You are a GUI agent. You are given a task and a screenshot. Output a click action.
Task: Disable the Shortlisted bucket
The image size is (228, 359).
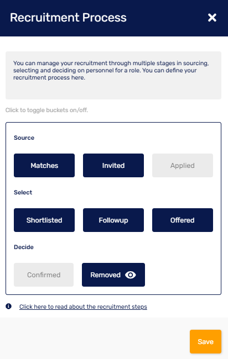[44, 220]
